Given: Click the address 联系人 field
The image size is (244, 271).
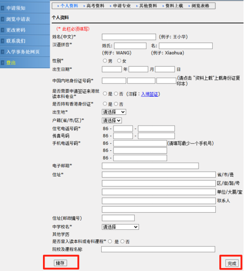Looking at the screenshot, I should tap(159, 201).
